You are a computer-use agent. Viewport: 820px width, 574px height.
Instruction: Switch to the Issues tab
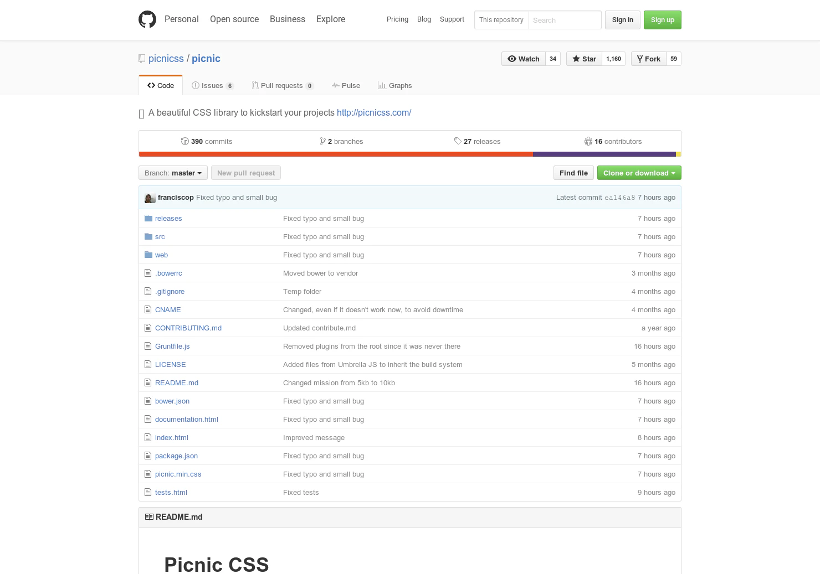pos(212,85)
